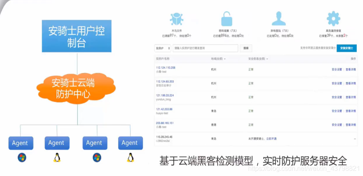This screenshot has width=363, height=176.
Task: Open 安全设置 for 112.124.110.206
Action: [x=337, y=69]
